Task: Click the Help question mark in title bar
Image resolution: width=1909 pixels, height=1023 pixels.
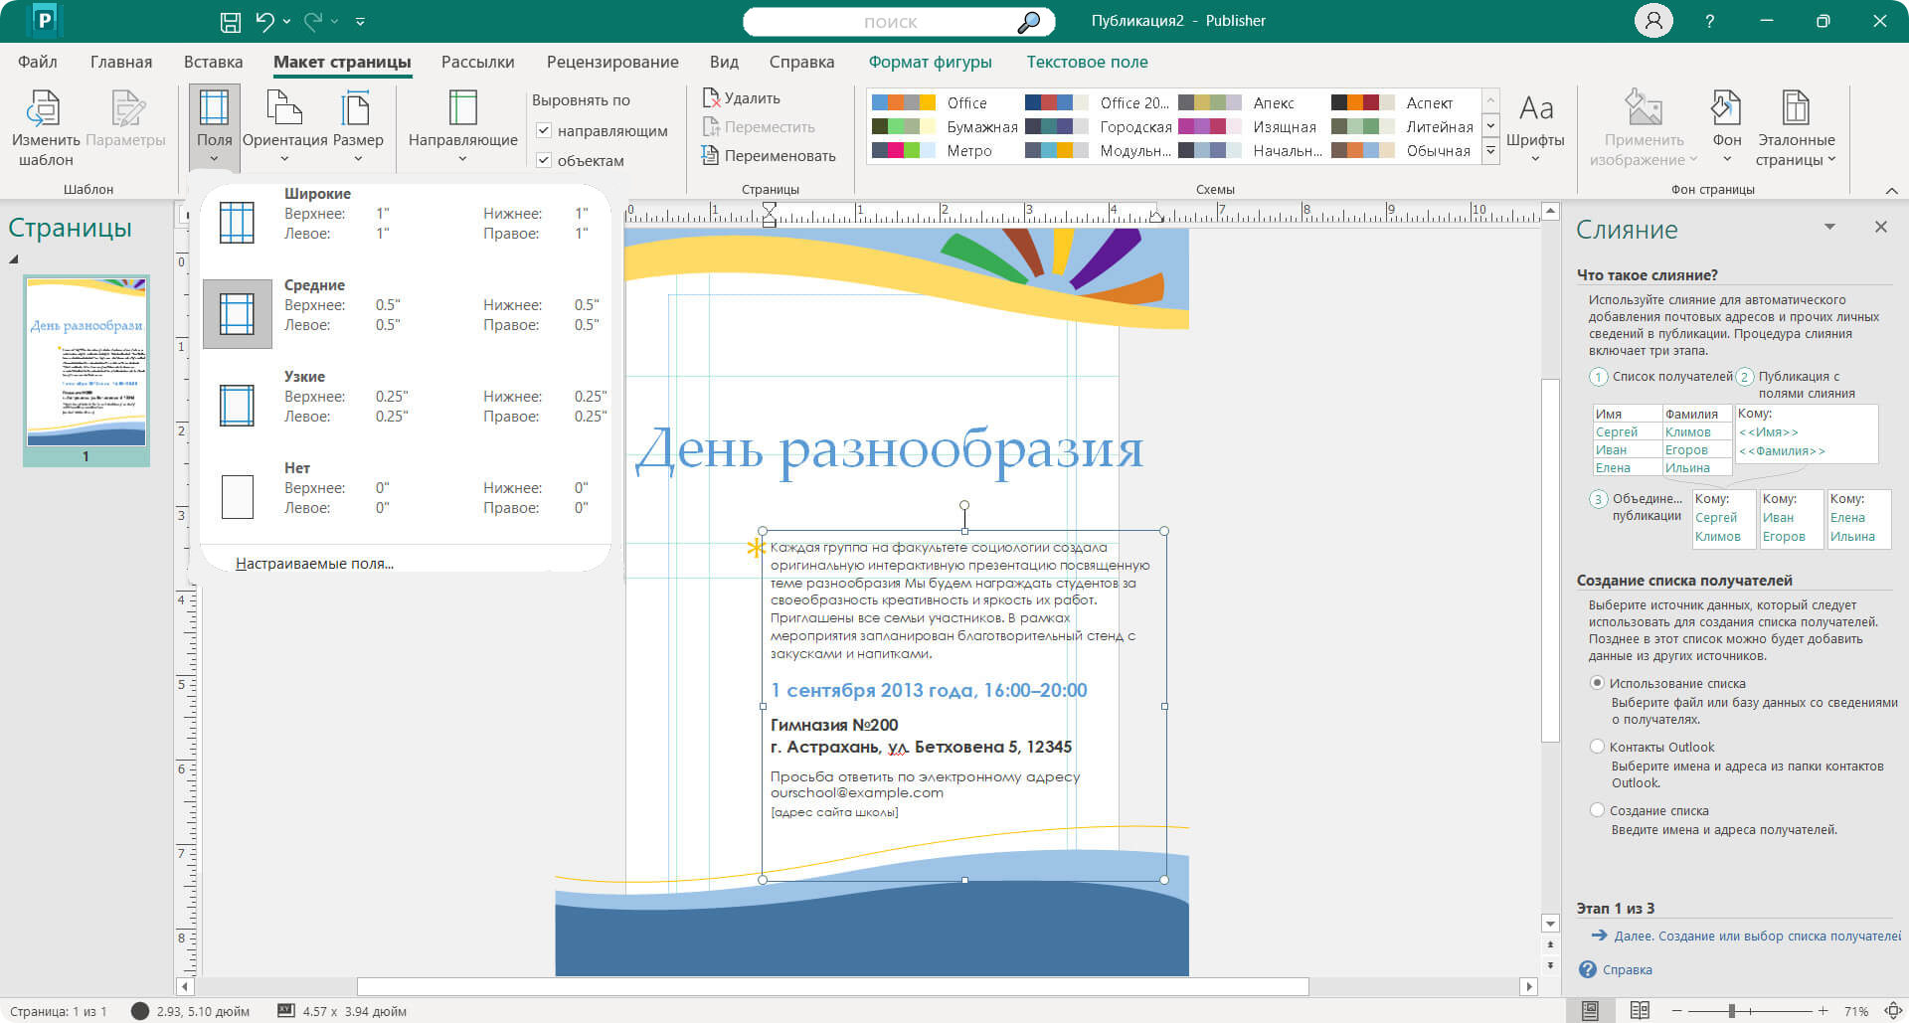Action: pos(1709,21)
